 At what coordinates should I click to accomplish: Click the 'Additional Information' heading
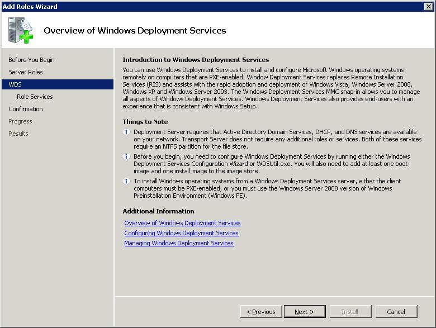point(159,211)
